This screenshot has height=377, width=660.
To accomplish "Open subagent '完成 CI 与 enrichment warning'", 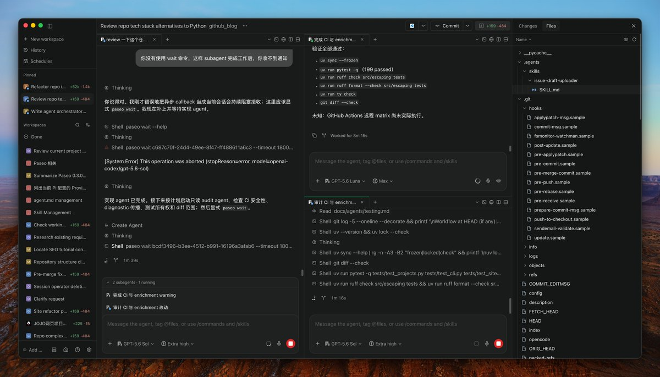I will [200, 295].
